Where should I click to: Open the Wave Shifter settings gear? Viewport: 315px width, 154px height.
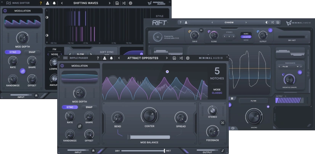pyautogui.click(x=130, y=3)
